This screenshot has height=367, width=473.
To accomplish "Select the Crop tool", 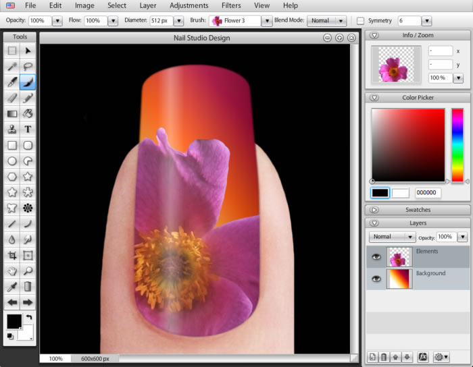I will (x=11, y=255).
